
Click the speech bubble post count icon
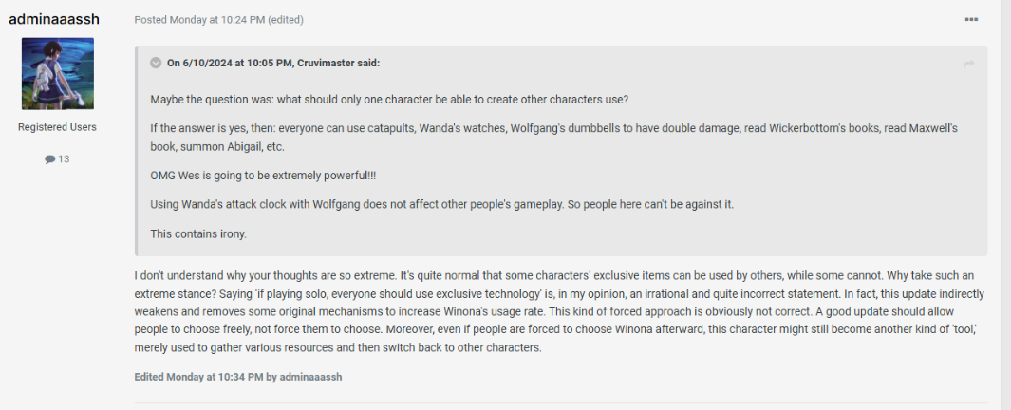(x=49, y=159)
